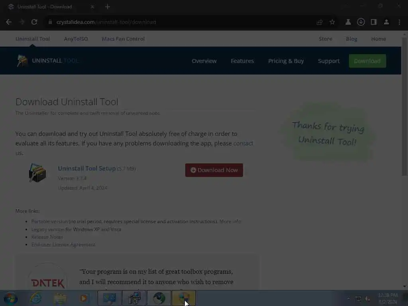Image resolution: width=408 pixels, height=306 pixels.
Task: Click the red Download Now button
Action: click(x=214, y=170)
